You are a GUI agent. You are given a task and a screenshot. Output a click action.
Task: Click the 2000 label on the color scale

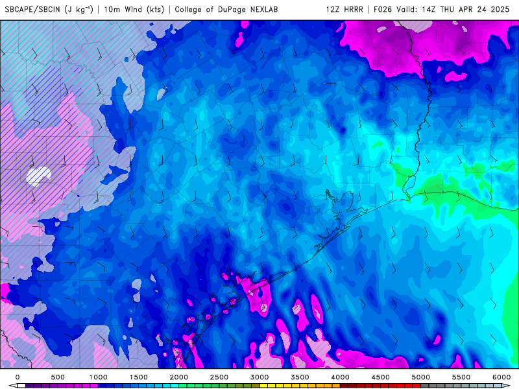179,377
